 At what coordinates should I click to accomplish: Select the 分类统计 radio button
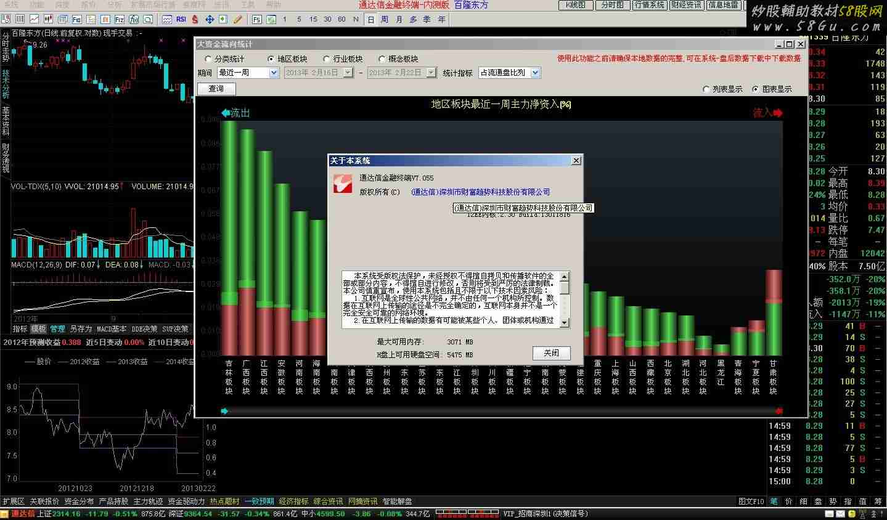point(208,59)
